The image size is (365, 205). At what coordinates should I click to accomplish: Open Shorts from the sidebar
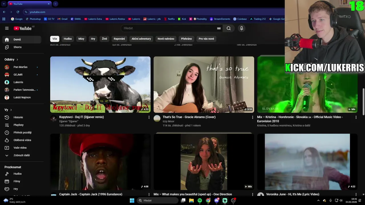point(22,47)
